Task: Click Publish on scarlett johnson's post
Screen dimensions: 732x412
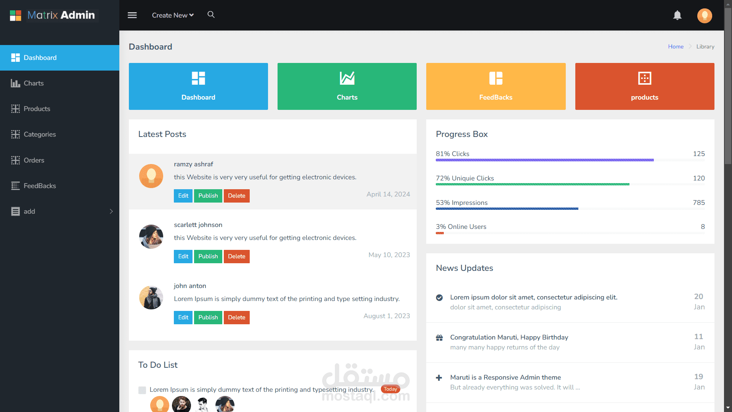Action: pos(208,256)
